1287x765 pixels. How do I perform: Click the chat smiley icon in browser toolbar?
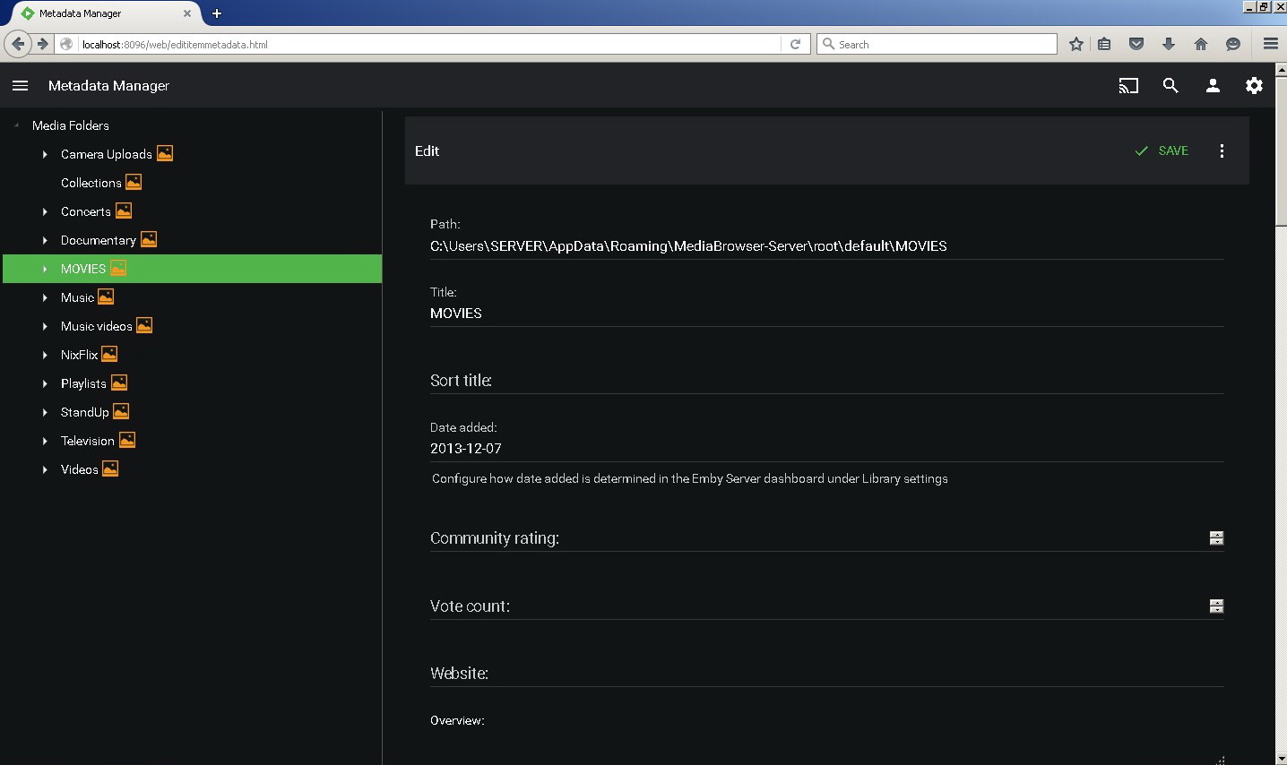click(1233, 44)
